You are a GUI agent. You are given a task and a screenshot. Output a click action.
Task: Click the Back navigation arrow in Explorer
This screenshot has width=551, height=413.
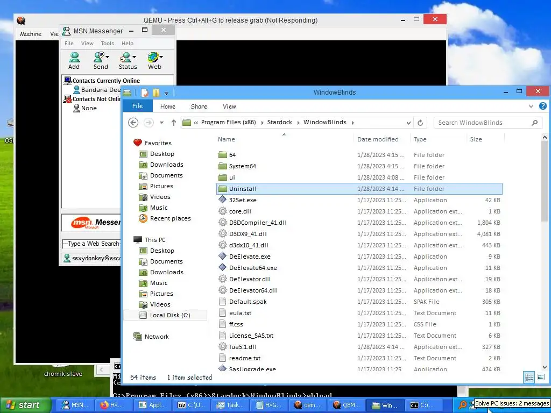pyautogui.click(x=133, y=123)
